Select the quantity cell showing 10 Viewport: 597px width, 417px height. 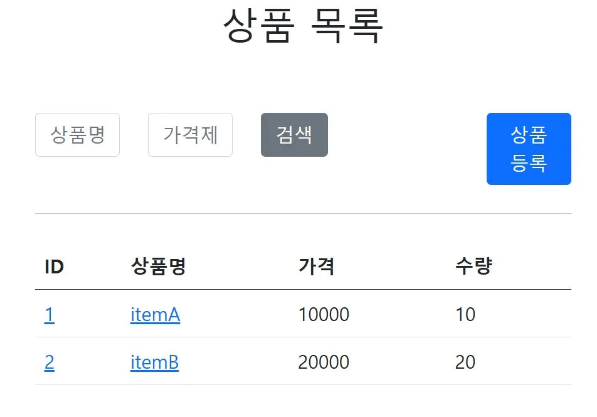[465, 314]
